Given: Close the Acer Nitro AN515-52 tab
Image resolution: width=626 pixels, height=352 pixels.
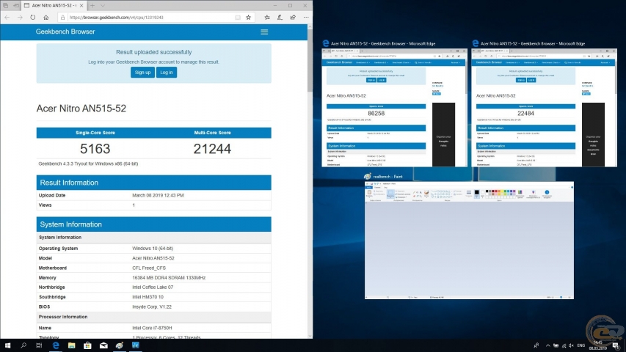Looking at the screenshot, I should coord(81,6).
